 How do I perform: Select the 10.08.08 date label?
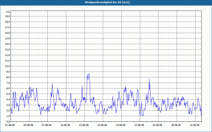65,125
